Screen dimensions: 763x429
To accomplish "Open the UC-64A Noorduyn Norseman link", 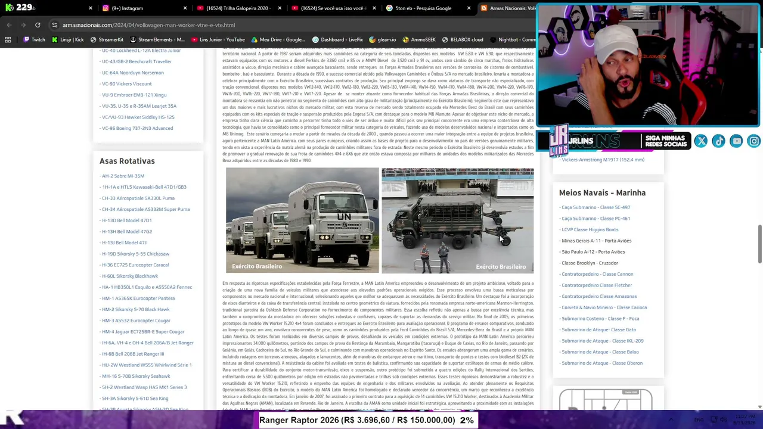I will [133, 73].
